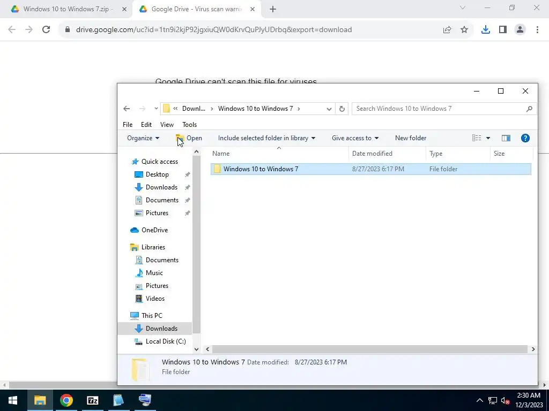Expand Include selected folder in library
This screenshot has height=411, width=549.
point(266,138)
